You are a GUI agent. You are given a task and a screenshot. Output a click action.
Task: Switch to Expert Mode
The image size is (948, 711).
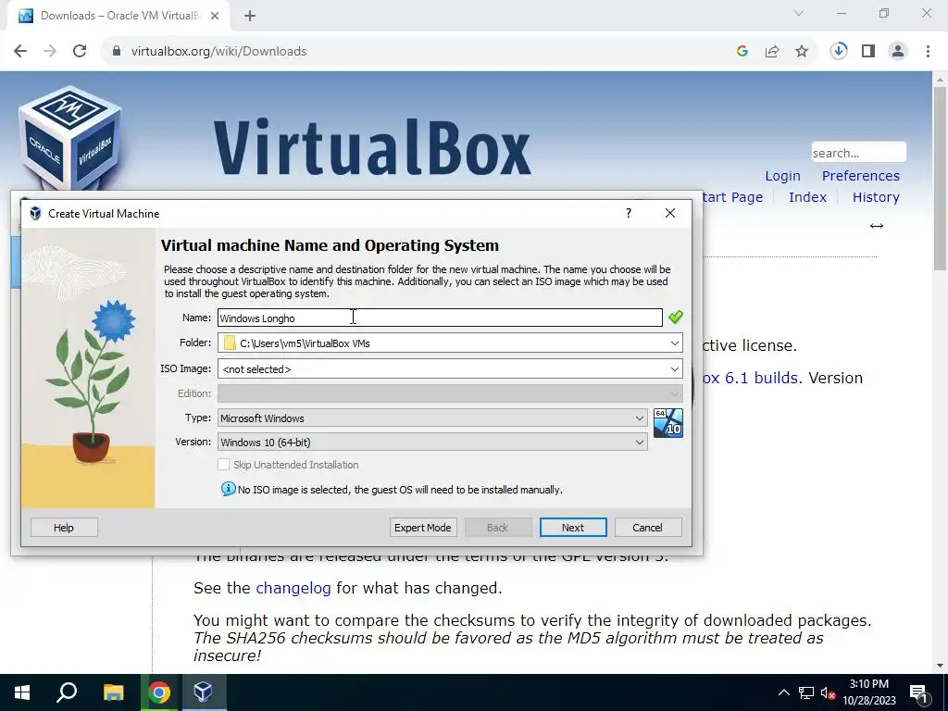click(422, 527)
